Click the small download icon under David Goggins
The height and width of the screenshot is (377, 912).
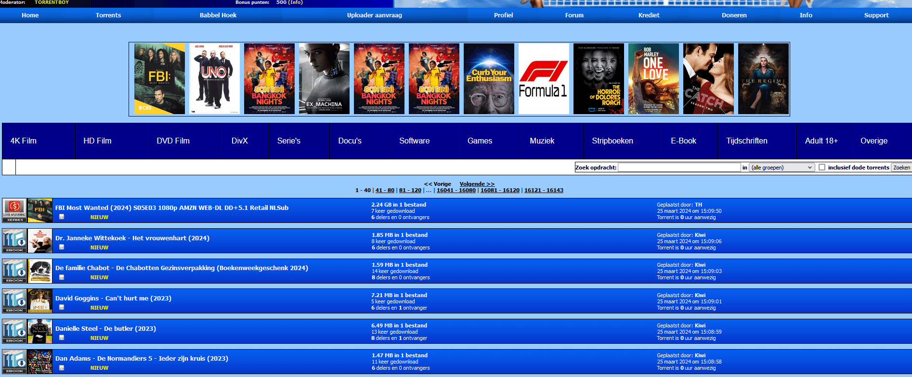click(x=62, y=308)
